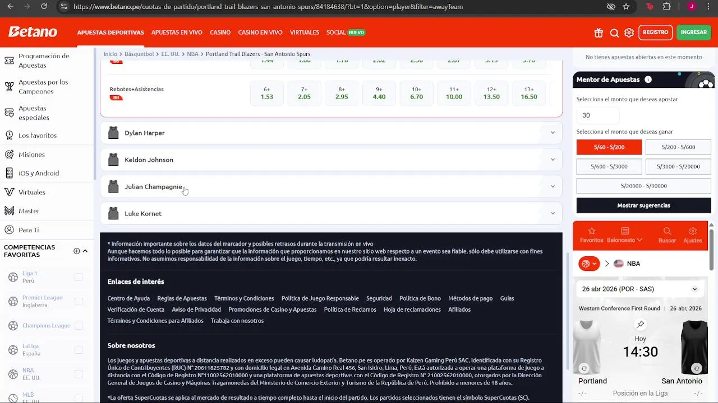Select the S/60 - S/200 win range

tap(609, 147)
